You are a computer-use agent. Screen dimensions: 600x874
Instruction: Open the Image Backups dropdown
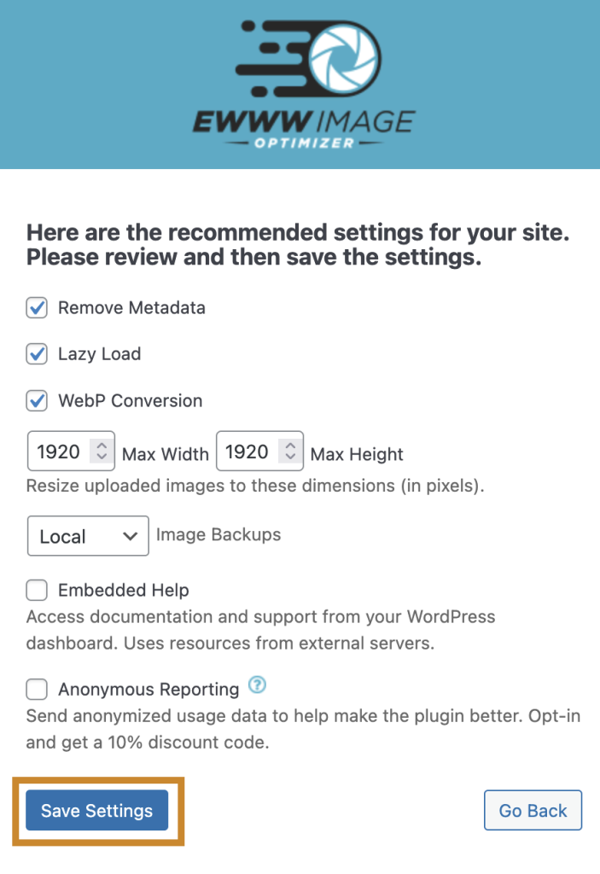[x=88, y=536]
